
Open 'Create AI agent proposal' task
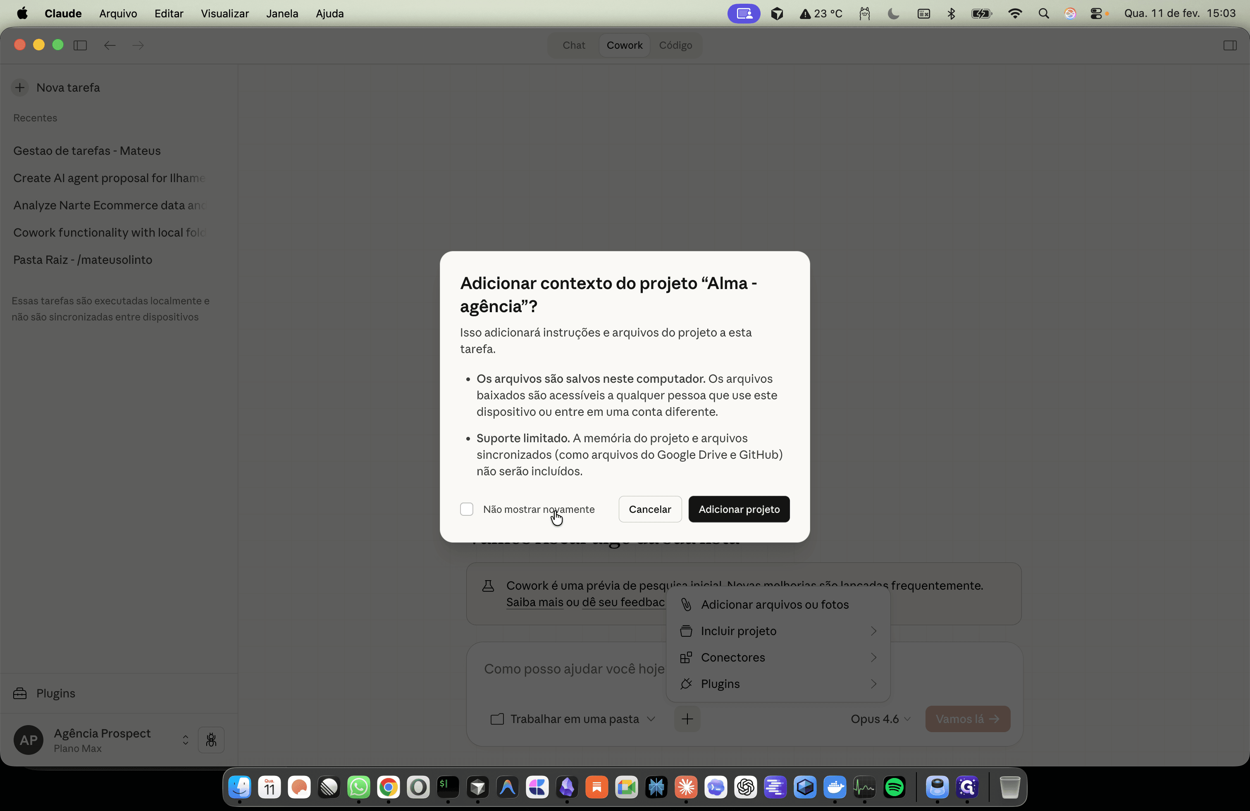click(109, 178)
